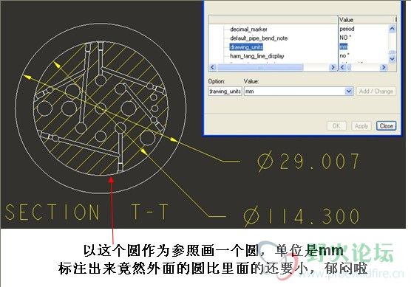Click the OK button

click(x=336, y=126)
